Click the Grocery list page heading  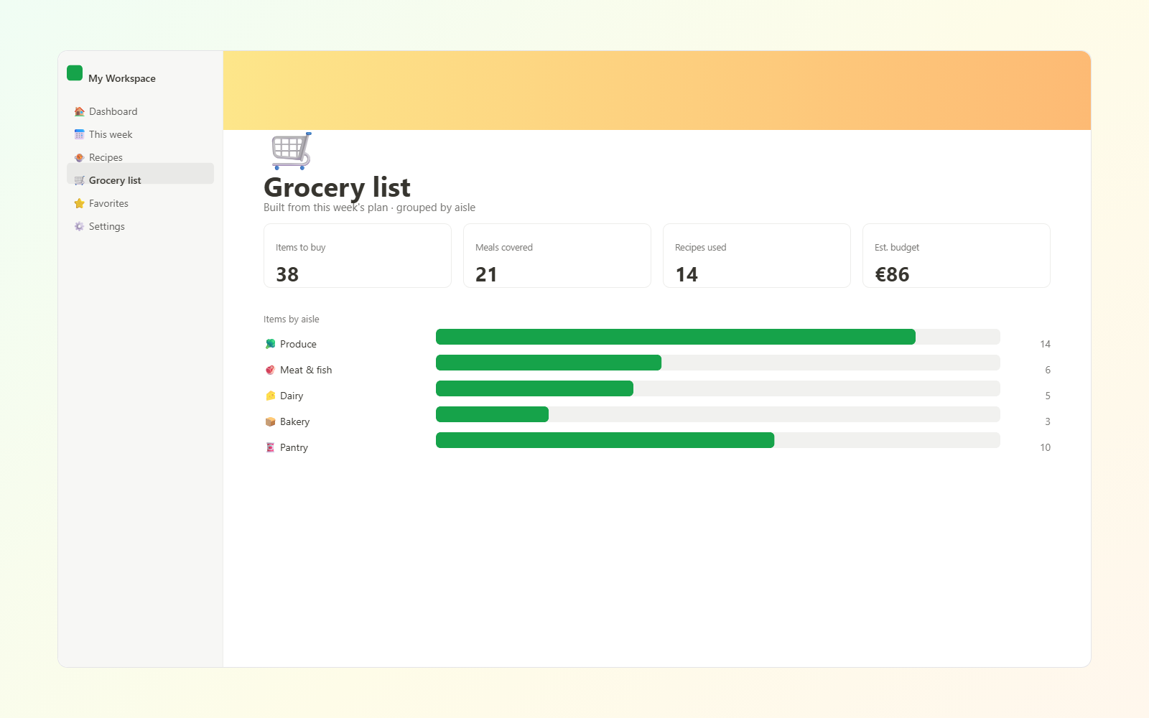337,187
